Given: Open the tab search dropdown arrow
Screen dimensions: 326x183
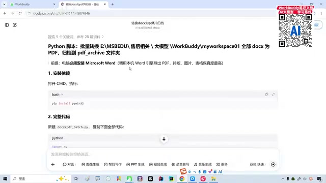Looking at the screenshot, I should [x=4, y=5].
